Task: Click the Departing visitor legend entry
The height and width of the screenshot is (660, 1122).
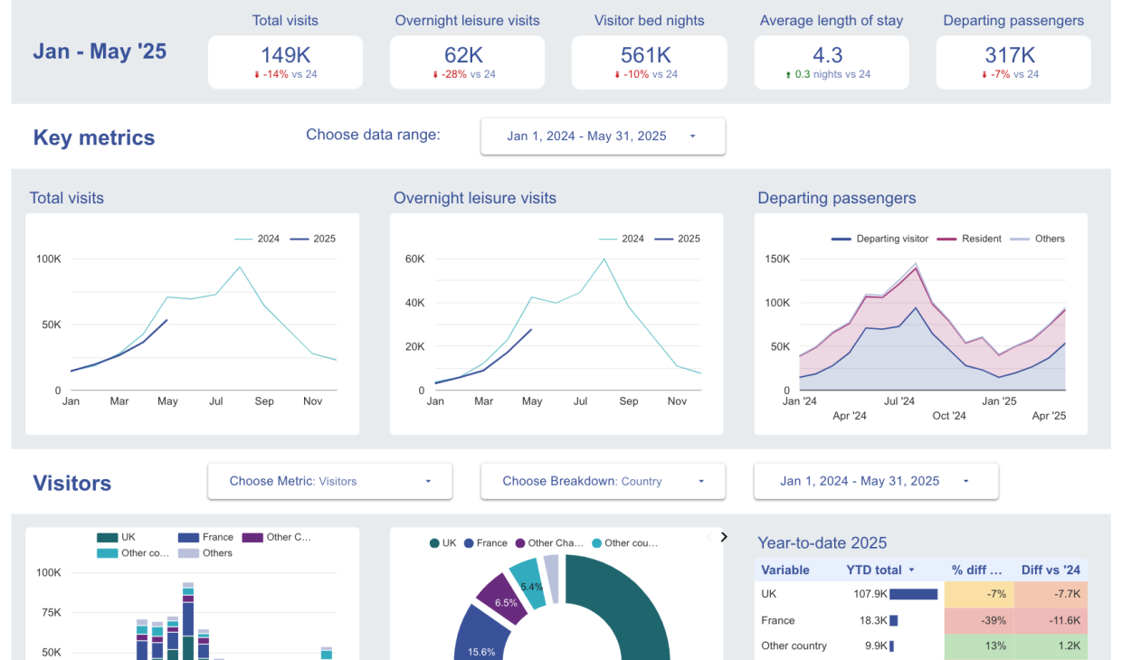Action: [x=880, y=239]
